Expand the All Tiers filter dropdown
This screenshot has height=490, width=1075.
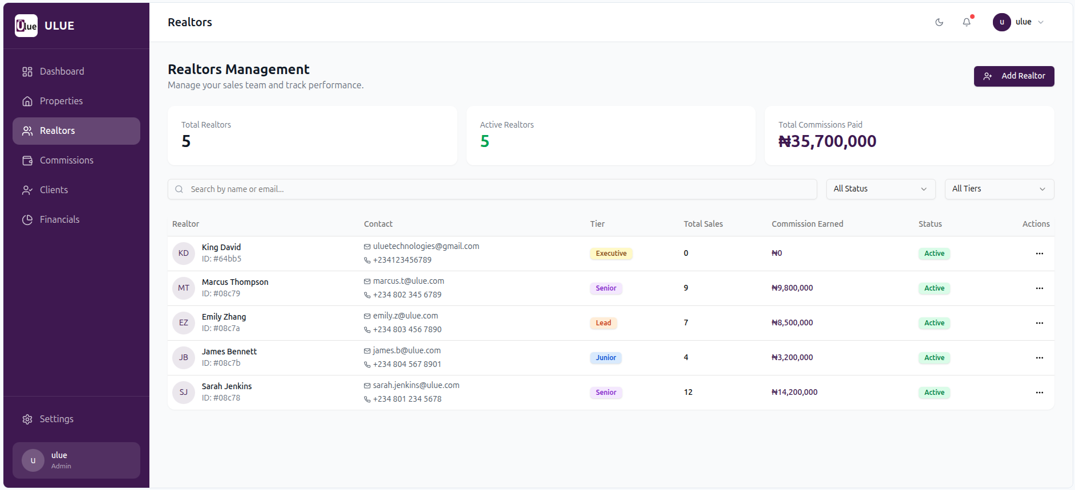pos(999,189)
